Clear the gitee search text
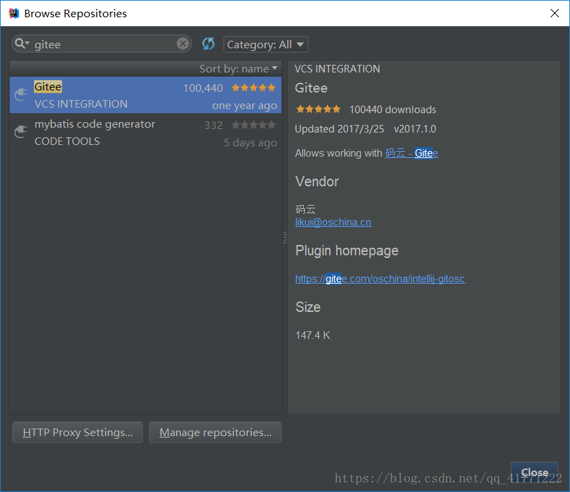The height and width of the screenshot is (492, 570). tap(183, 44)
